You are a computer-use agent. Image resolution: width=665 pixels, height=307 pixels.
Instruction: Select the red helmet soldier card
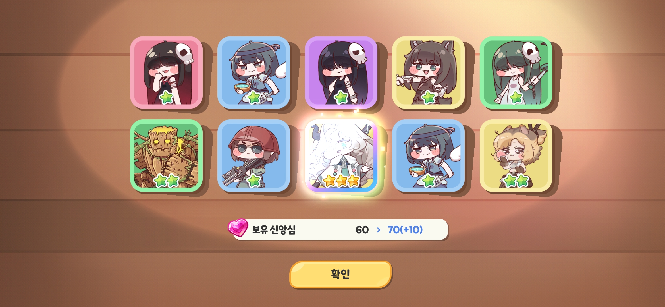point(253,155)
